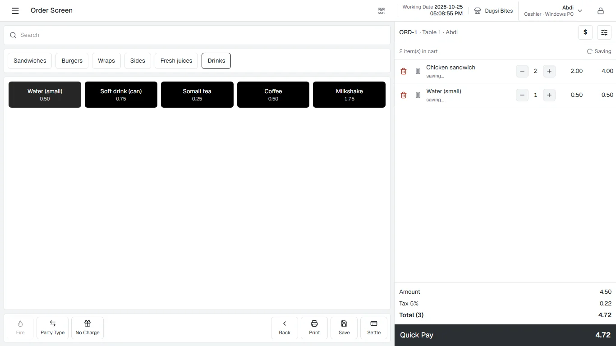
Task: Open the QR code scanner icon
Action: coord(382,11)
